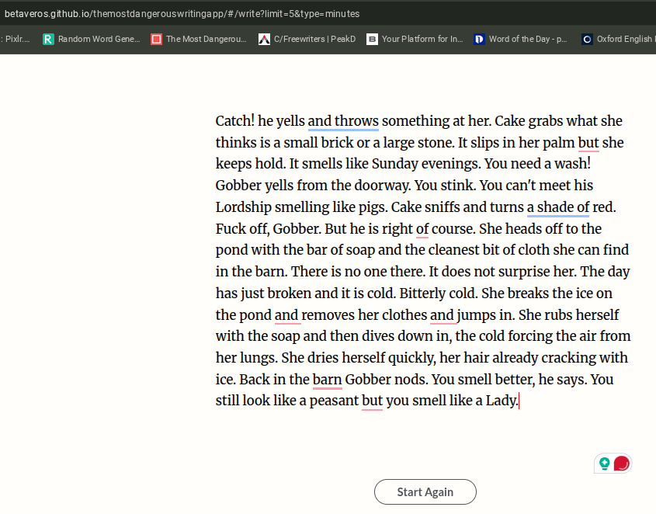Click underlined "and" before "jumps in"
656x514 pixels.
click(x=442, y=315)
